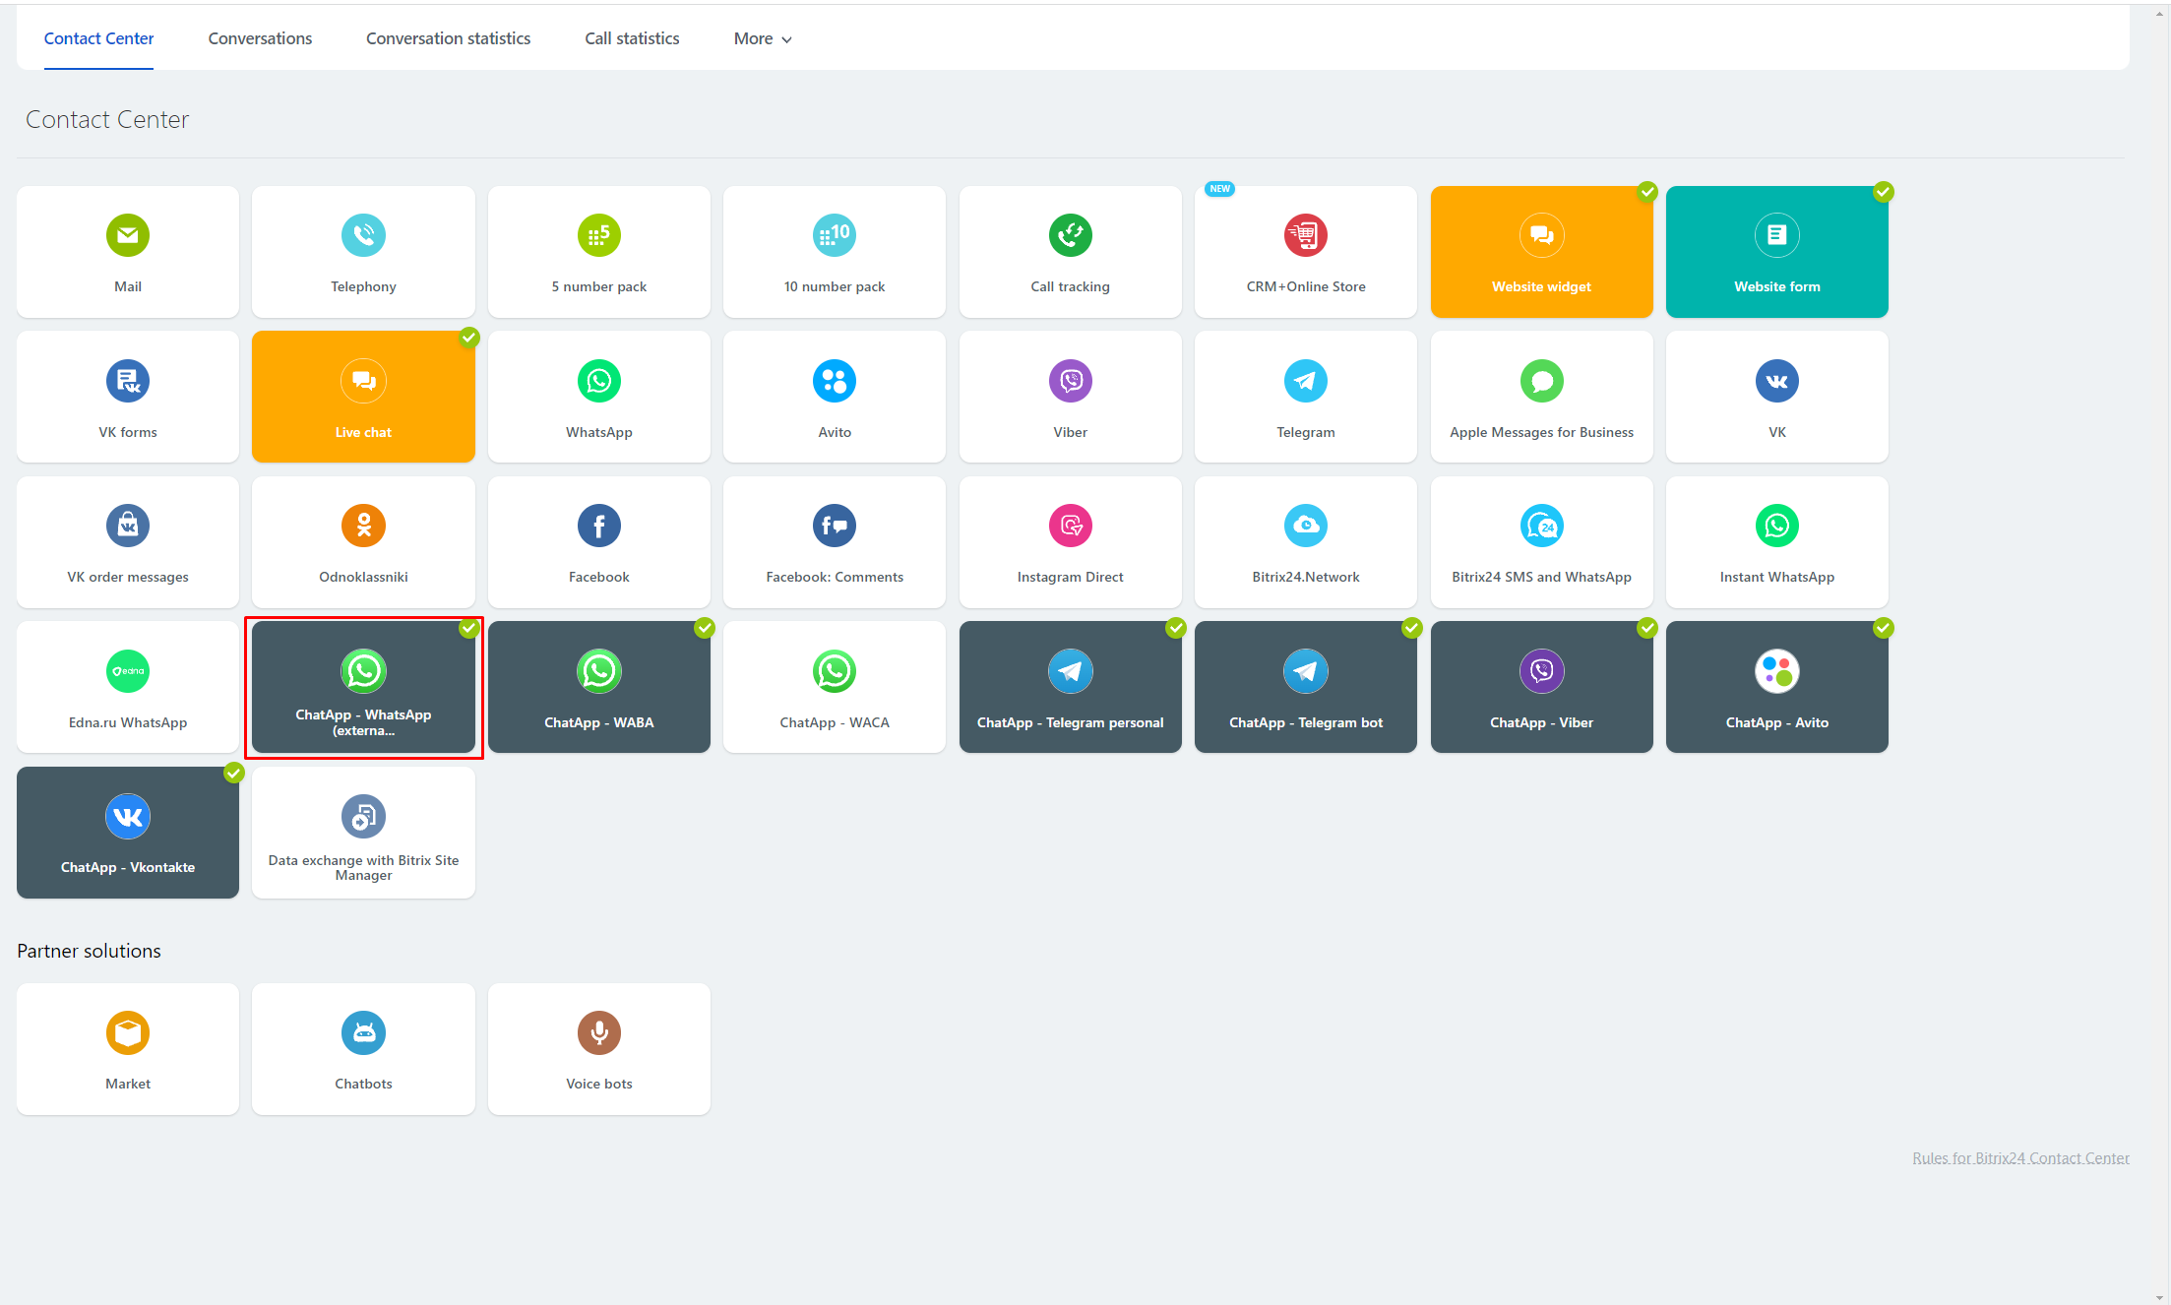
Task: Click the chevron next to More
Action: (x=786, y=39)
